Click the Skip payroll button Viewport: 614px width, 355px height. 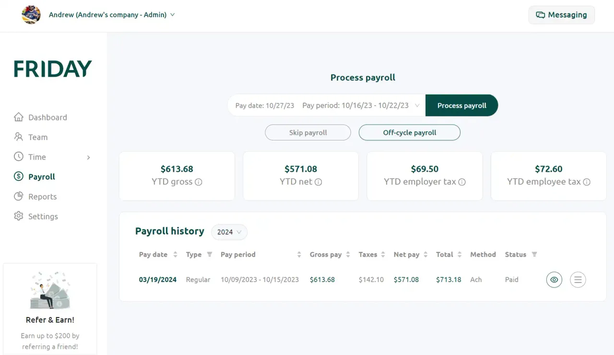pyautogui.click(x=308, y=133)
